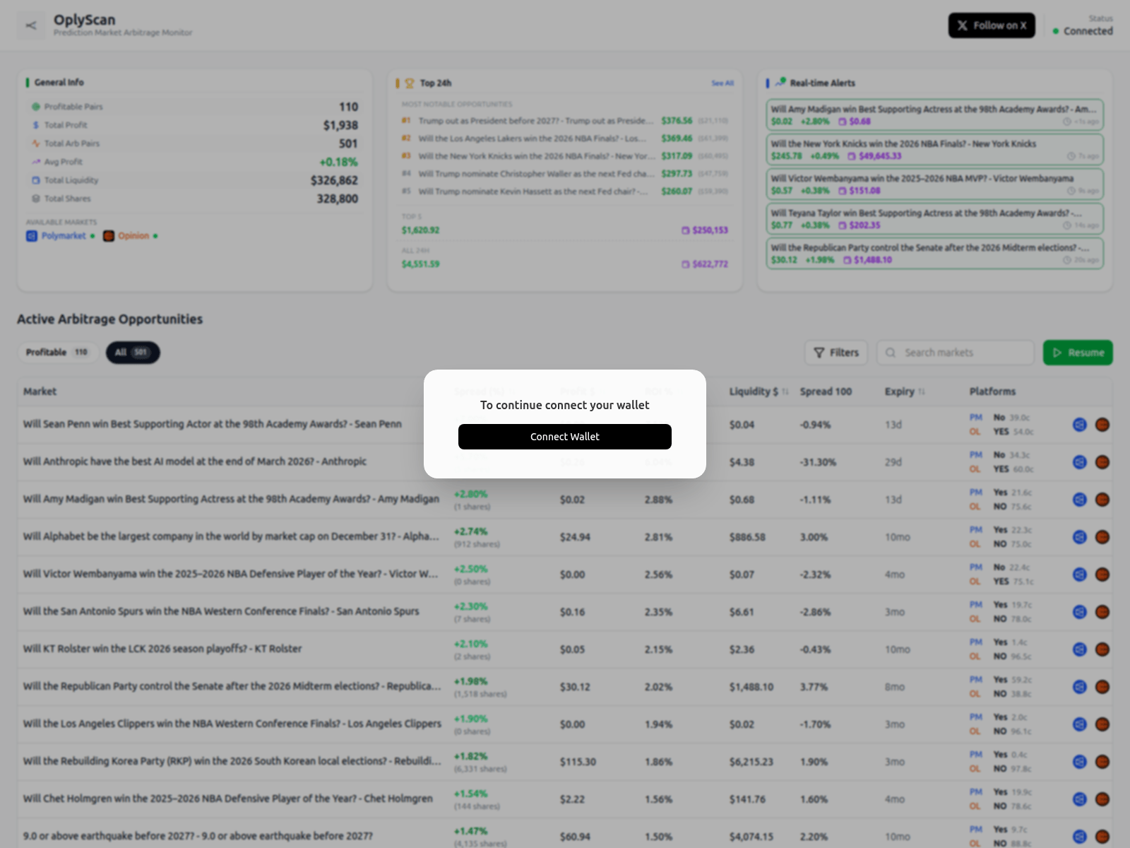Click the Connect Wallet button
1130x848 pixels.
pos(565,437)
